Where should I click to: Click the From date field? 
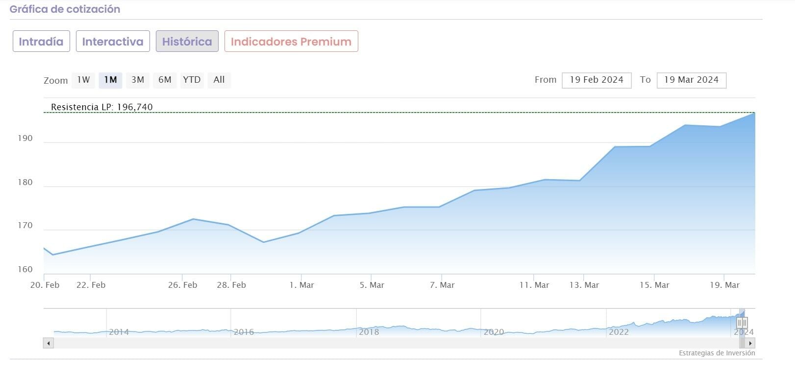596,80
